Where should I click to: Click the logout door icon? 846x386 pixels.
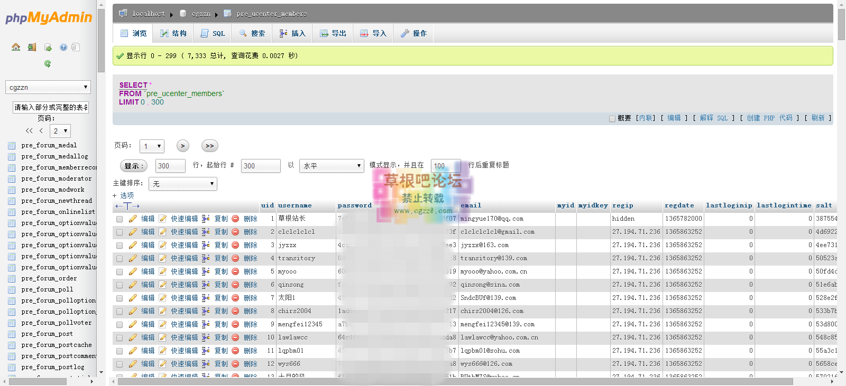coord(32,47)
